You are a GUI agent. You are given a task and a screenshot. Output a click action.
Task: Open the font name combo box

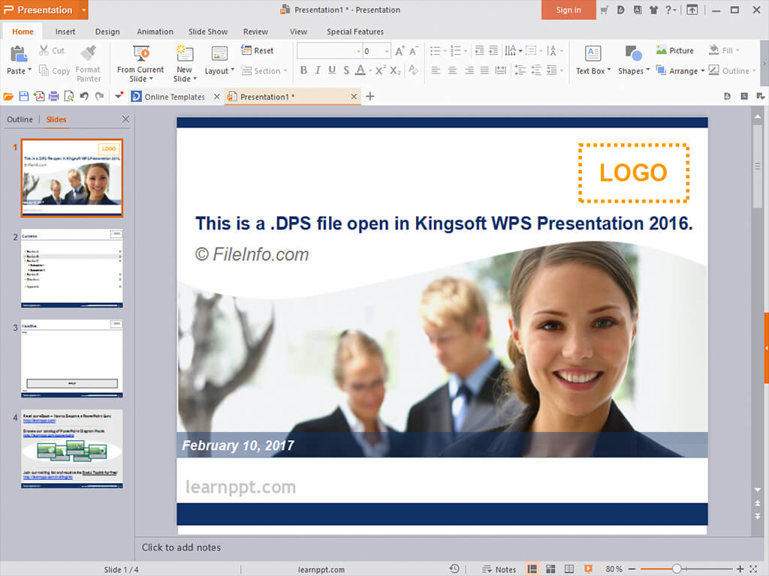(330, 51)
